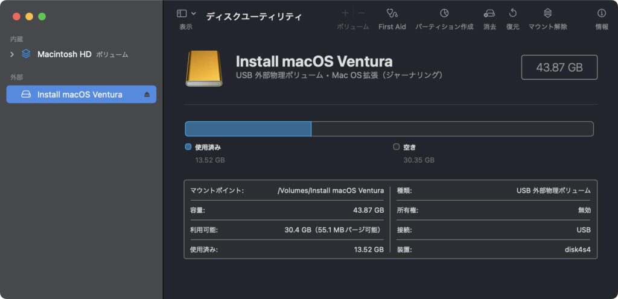Remove a volume with the minus icon

pyautogui.click(x=361, y=13)
